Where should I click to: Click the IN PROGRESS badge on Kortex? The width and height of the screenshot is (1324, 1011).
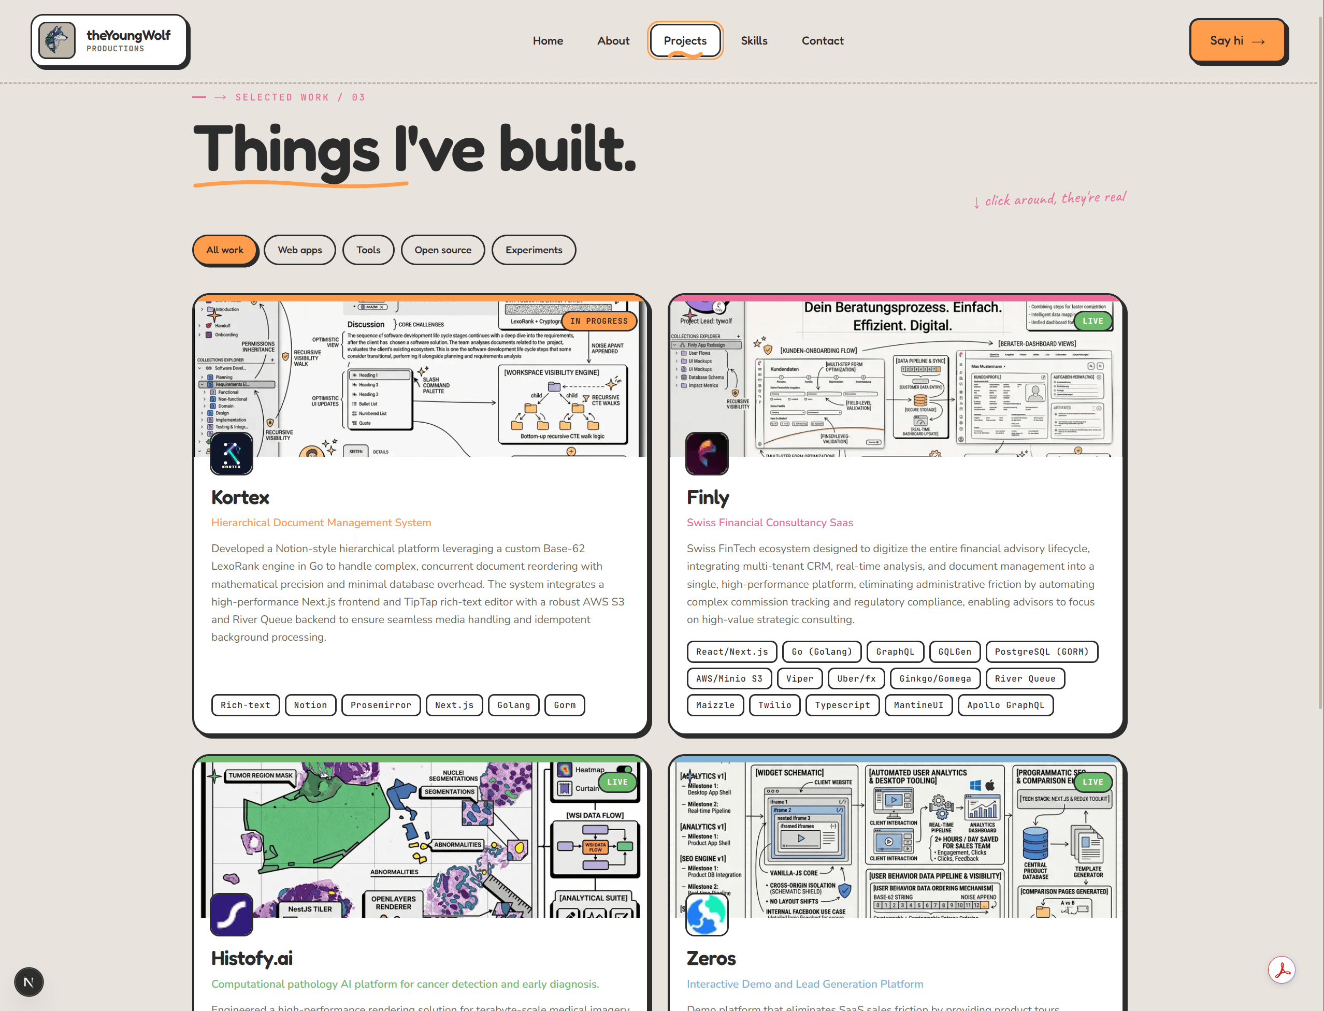click(599, 321)
